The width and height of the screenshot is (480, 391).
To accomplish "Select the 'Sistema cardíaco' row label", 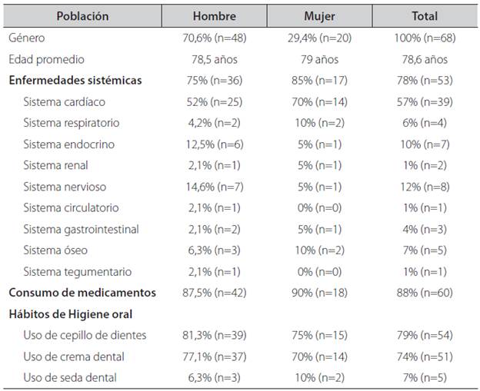I will (65, 101).
